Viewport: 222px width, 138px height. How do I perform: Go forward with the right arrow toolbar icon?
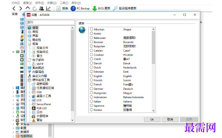point(21,8)
